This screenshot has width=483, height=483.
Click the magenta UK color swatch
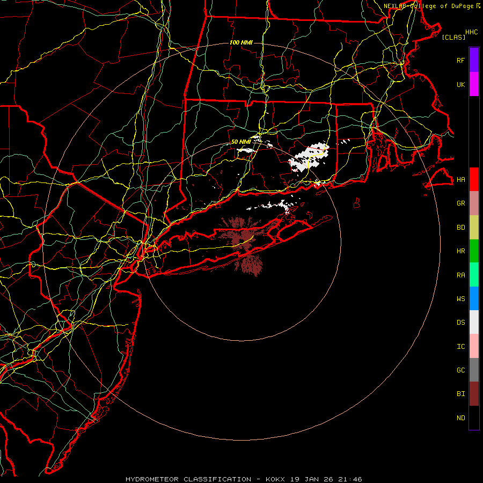474,84
